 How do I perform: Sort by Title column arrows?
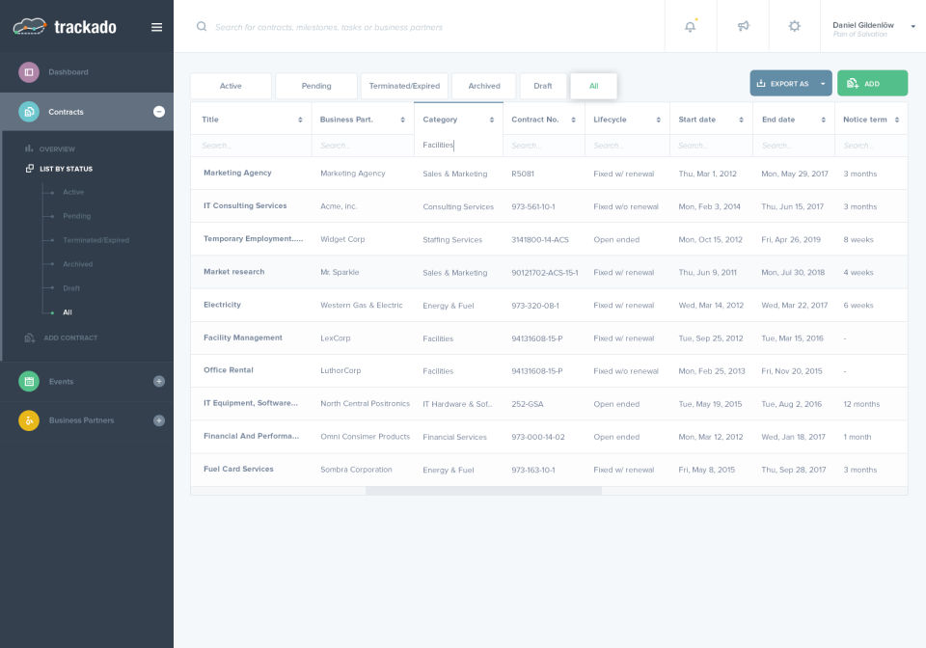click(x=300, y=120)
